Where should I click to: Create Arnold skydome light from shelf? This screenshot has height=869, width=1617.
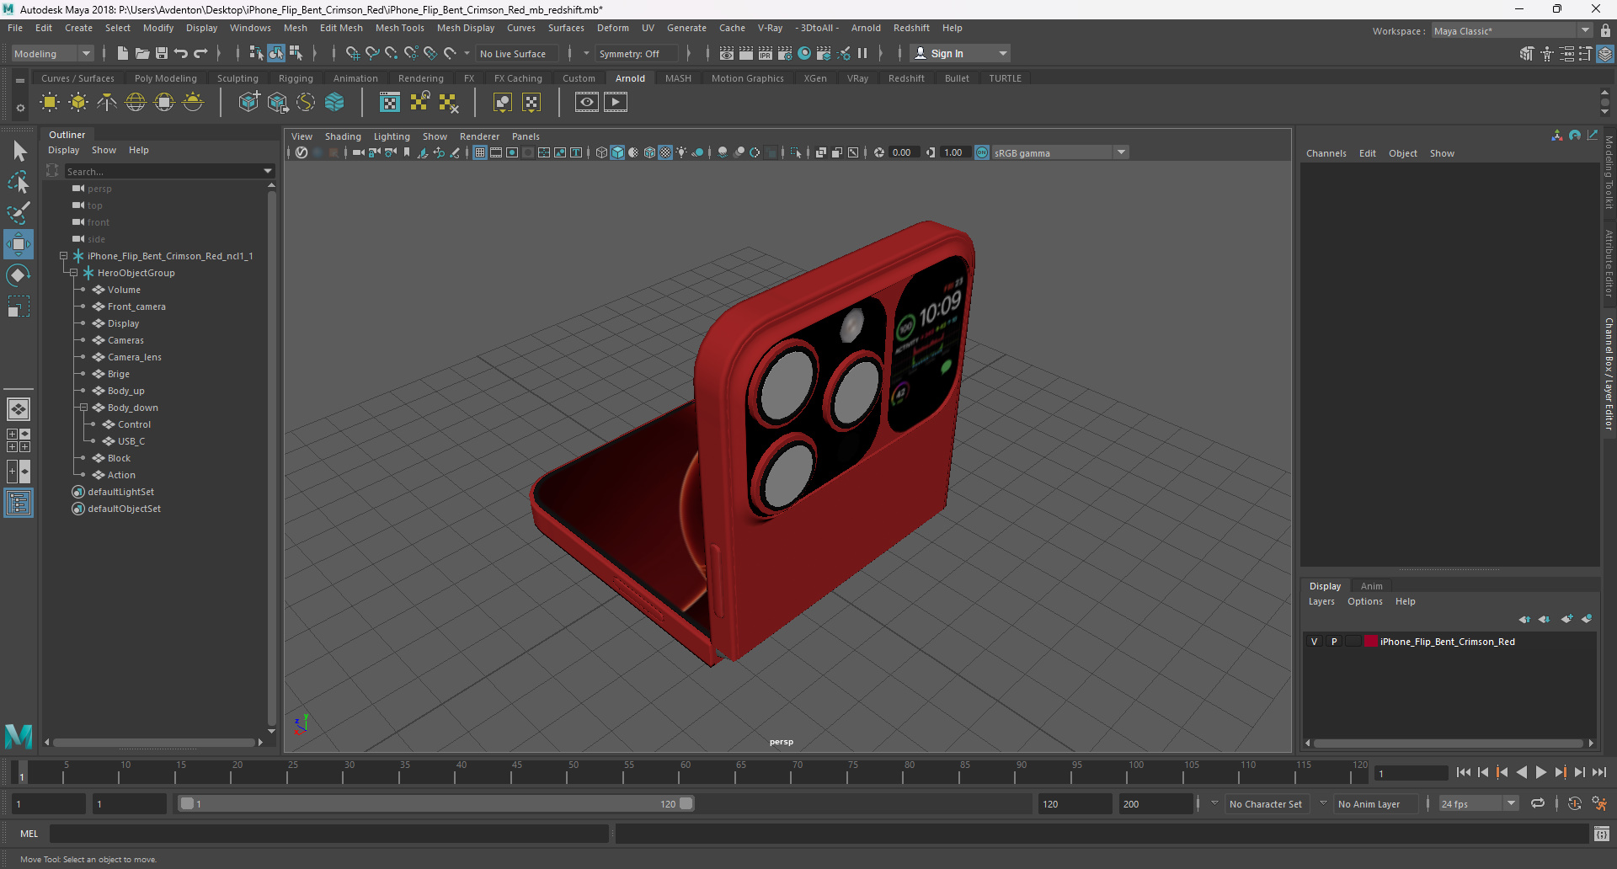[136, 103]
